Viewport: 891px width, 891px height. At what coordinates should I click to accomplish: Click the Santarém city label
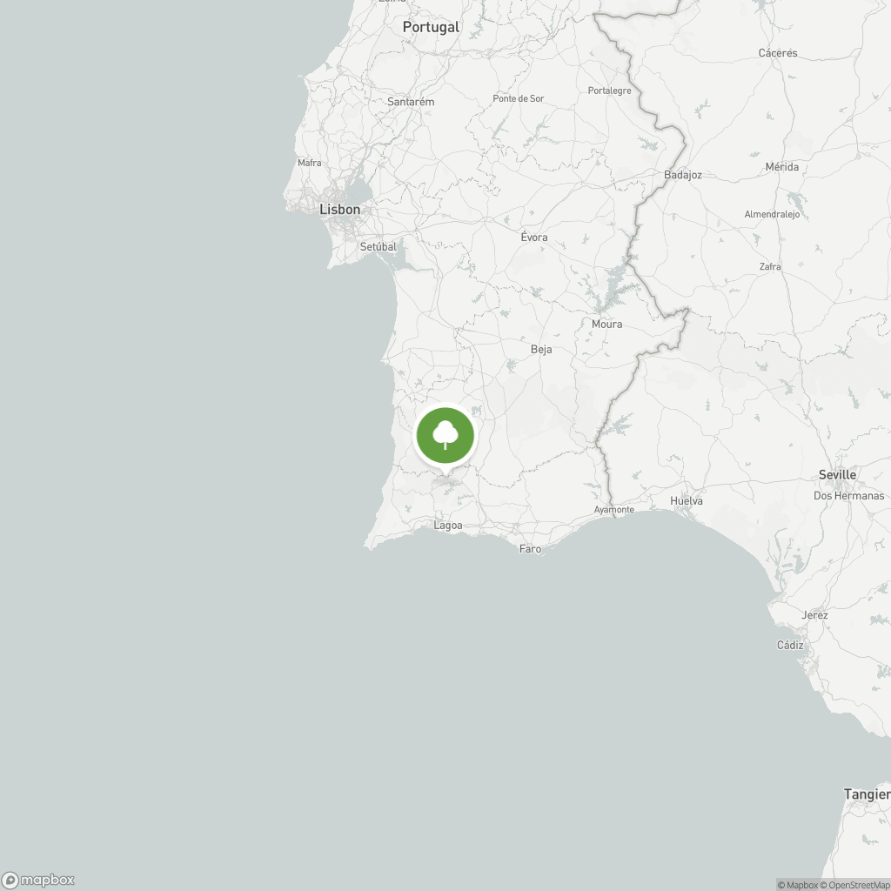[x=411, y=102]
